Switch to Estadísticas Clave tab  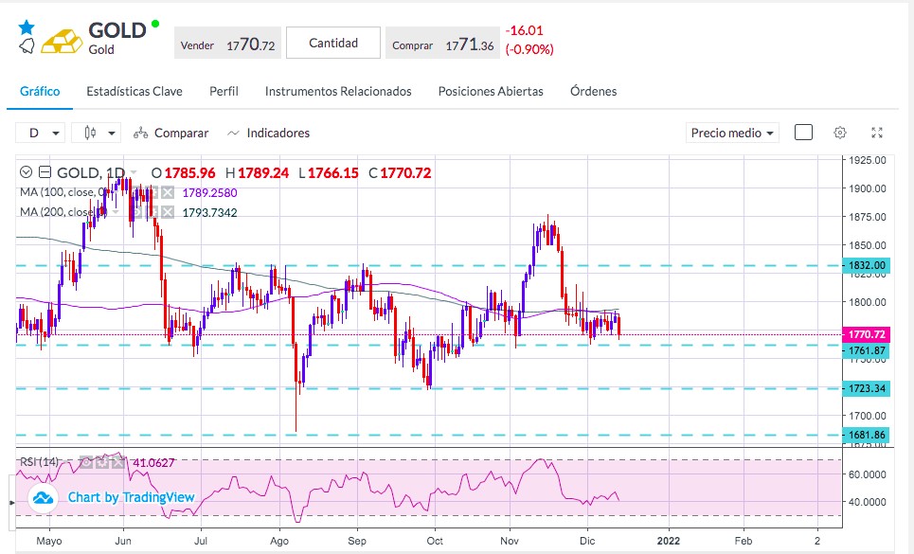(x=134, y=92)
